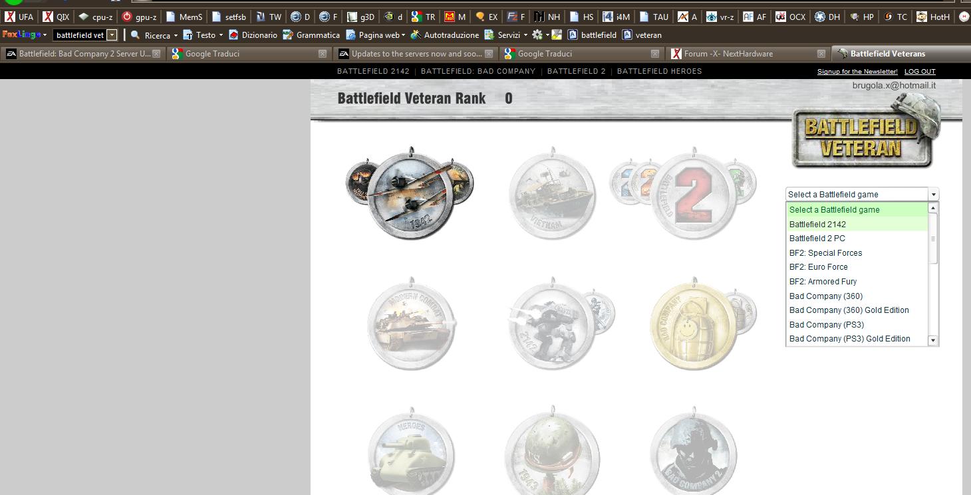Click game list scrollbar down arrow
The image size is (971, 495).
[933, 340]
